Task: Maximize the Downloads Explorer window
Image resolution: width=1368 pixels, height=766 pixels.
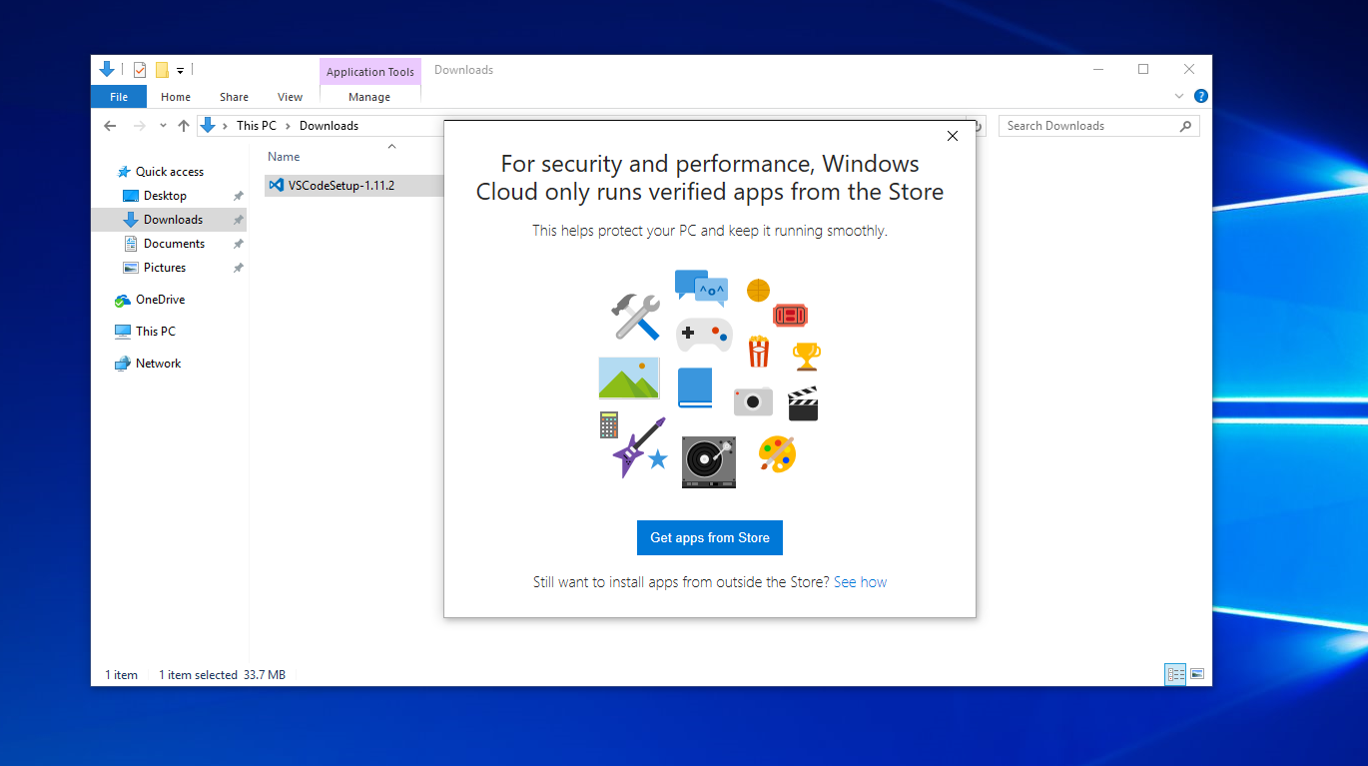Action: coord(1143,69)
